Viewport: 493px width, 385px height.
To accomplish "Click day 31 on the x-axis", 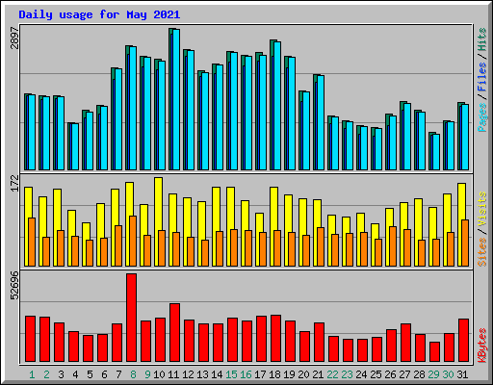I will (x=462, y=374).
